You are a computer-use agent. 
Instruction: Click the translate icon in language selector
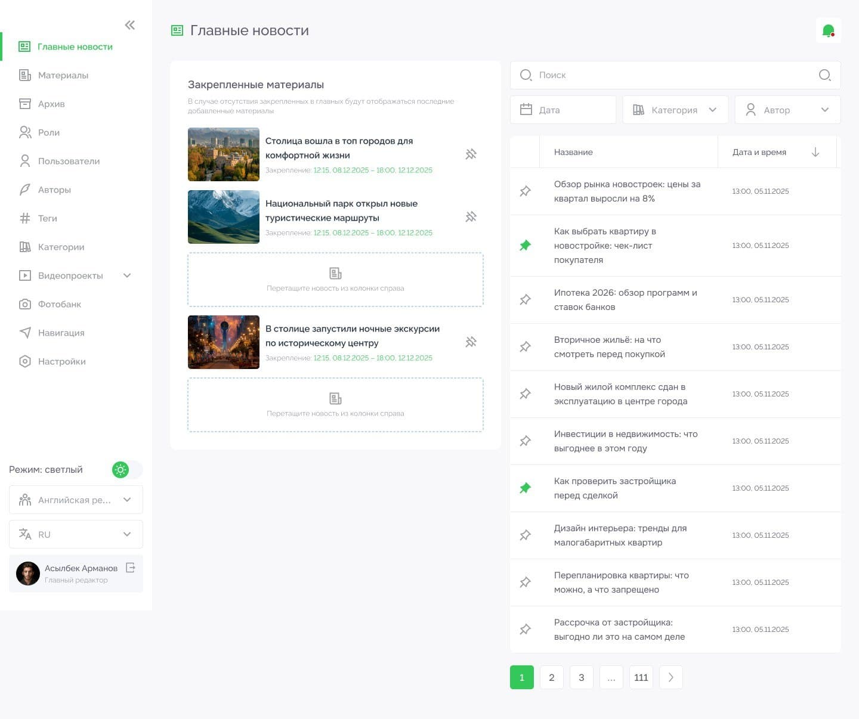point(25,534)
